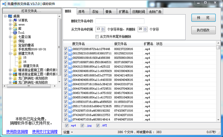The height and width of the screenshot is (137, 223).
Task: Click the 库 library icon
Action: [15, 28]
